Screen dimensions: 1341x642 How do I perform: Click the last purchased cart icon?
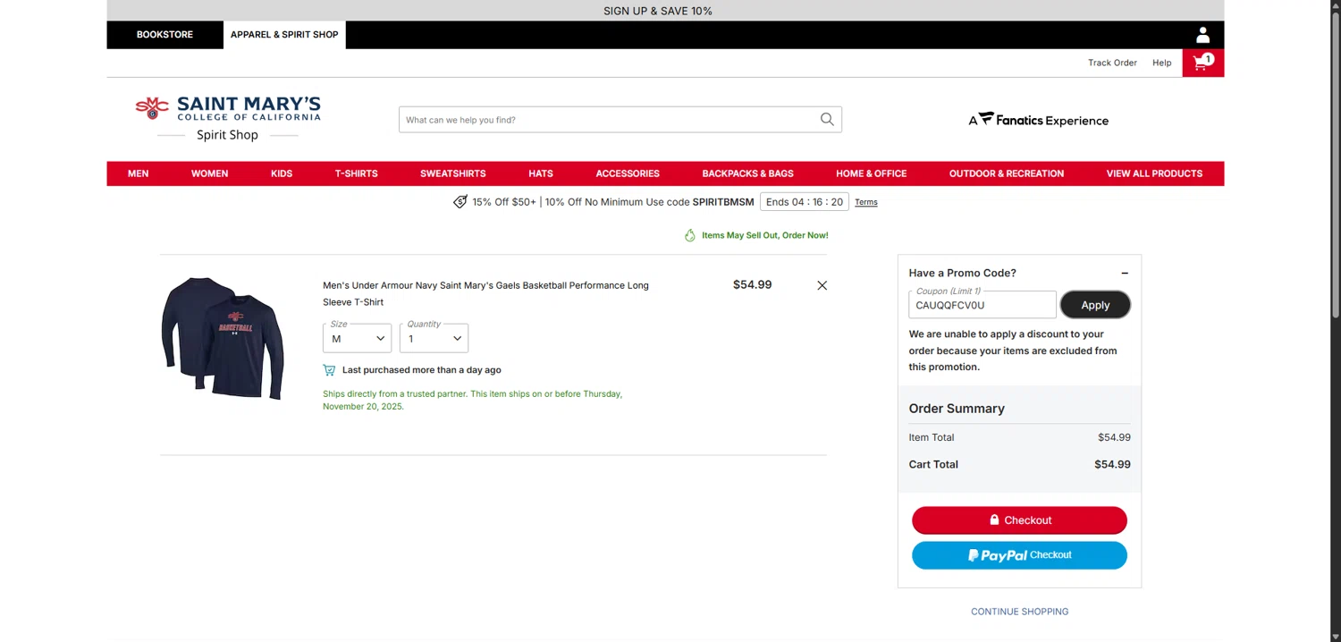pos(329,370)
